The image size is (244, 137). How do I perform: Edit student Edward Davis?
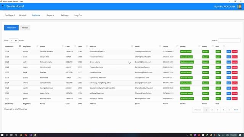pos(229,99)
